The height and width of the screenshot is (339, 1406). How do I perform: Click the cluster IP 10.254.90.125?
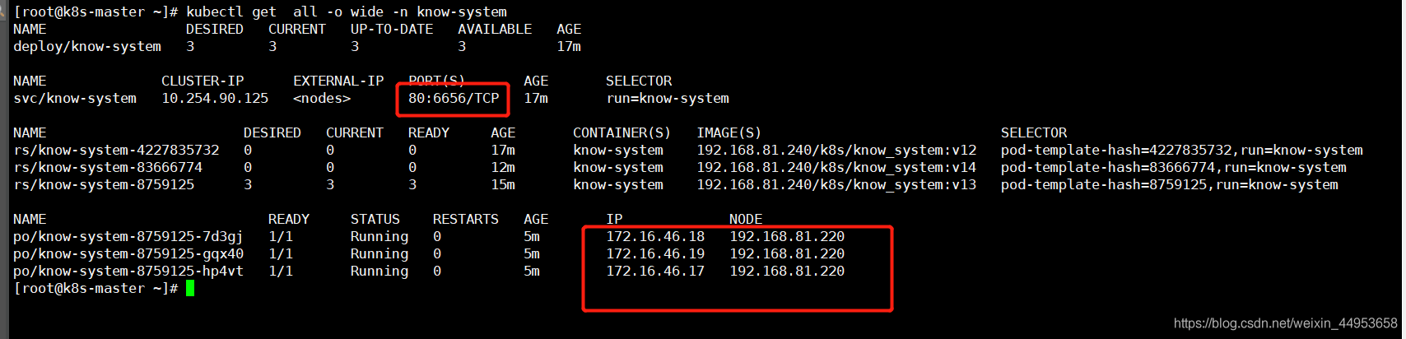coord(215,98)
